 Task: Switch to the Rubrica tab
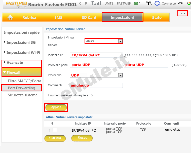click(32, 17)
